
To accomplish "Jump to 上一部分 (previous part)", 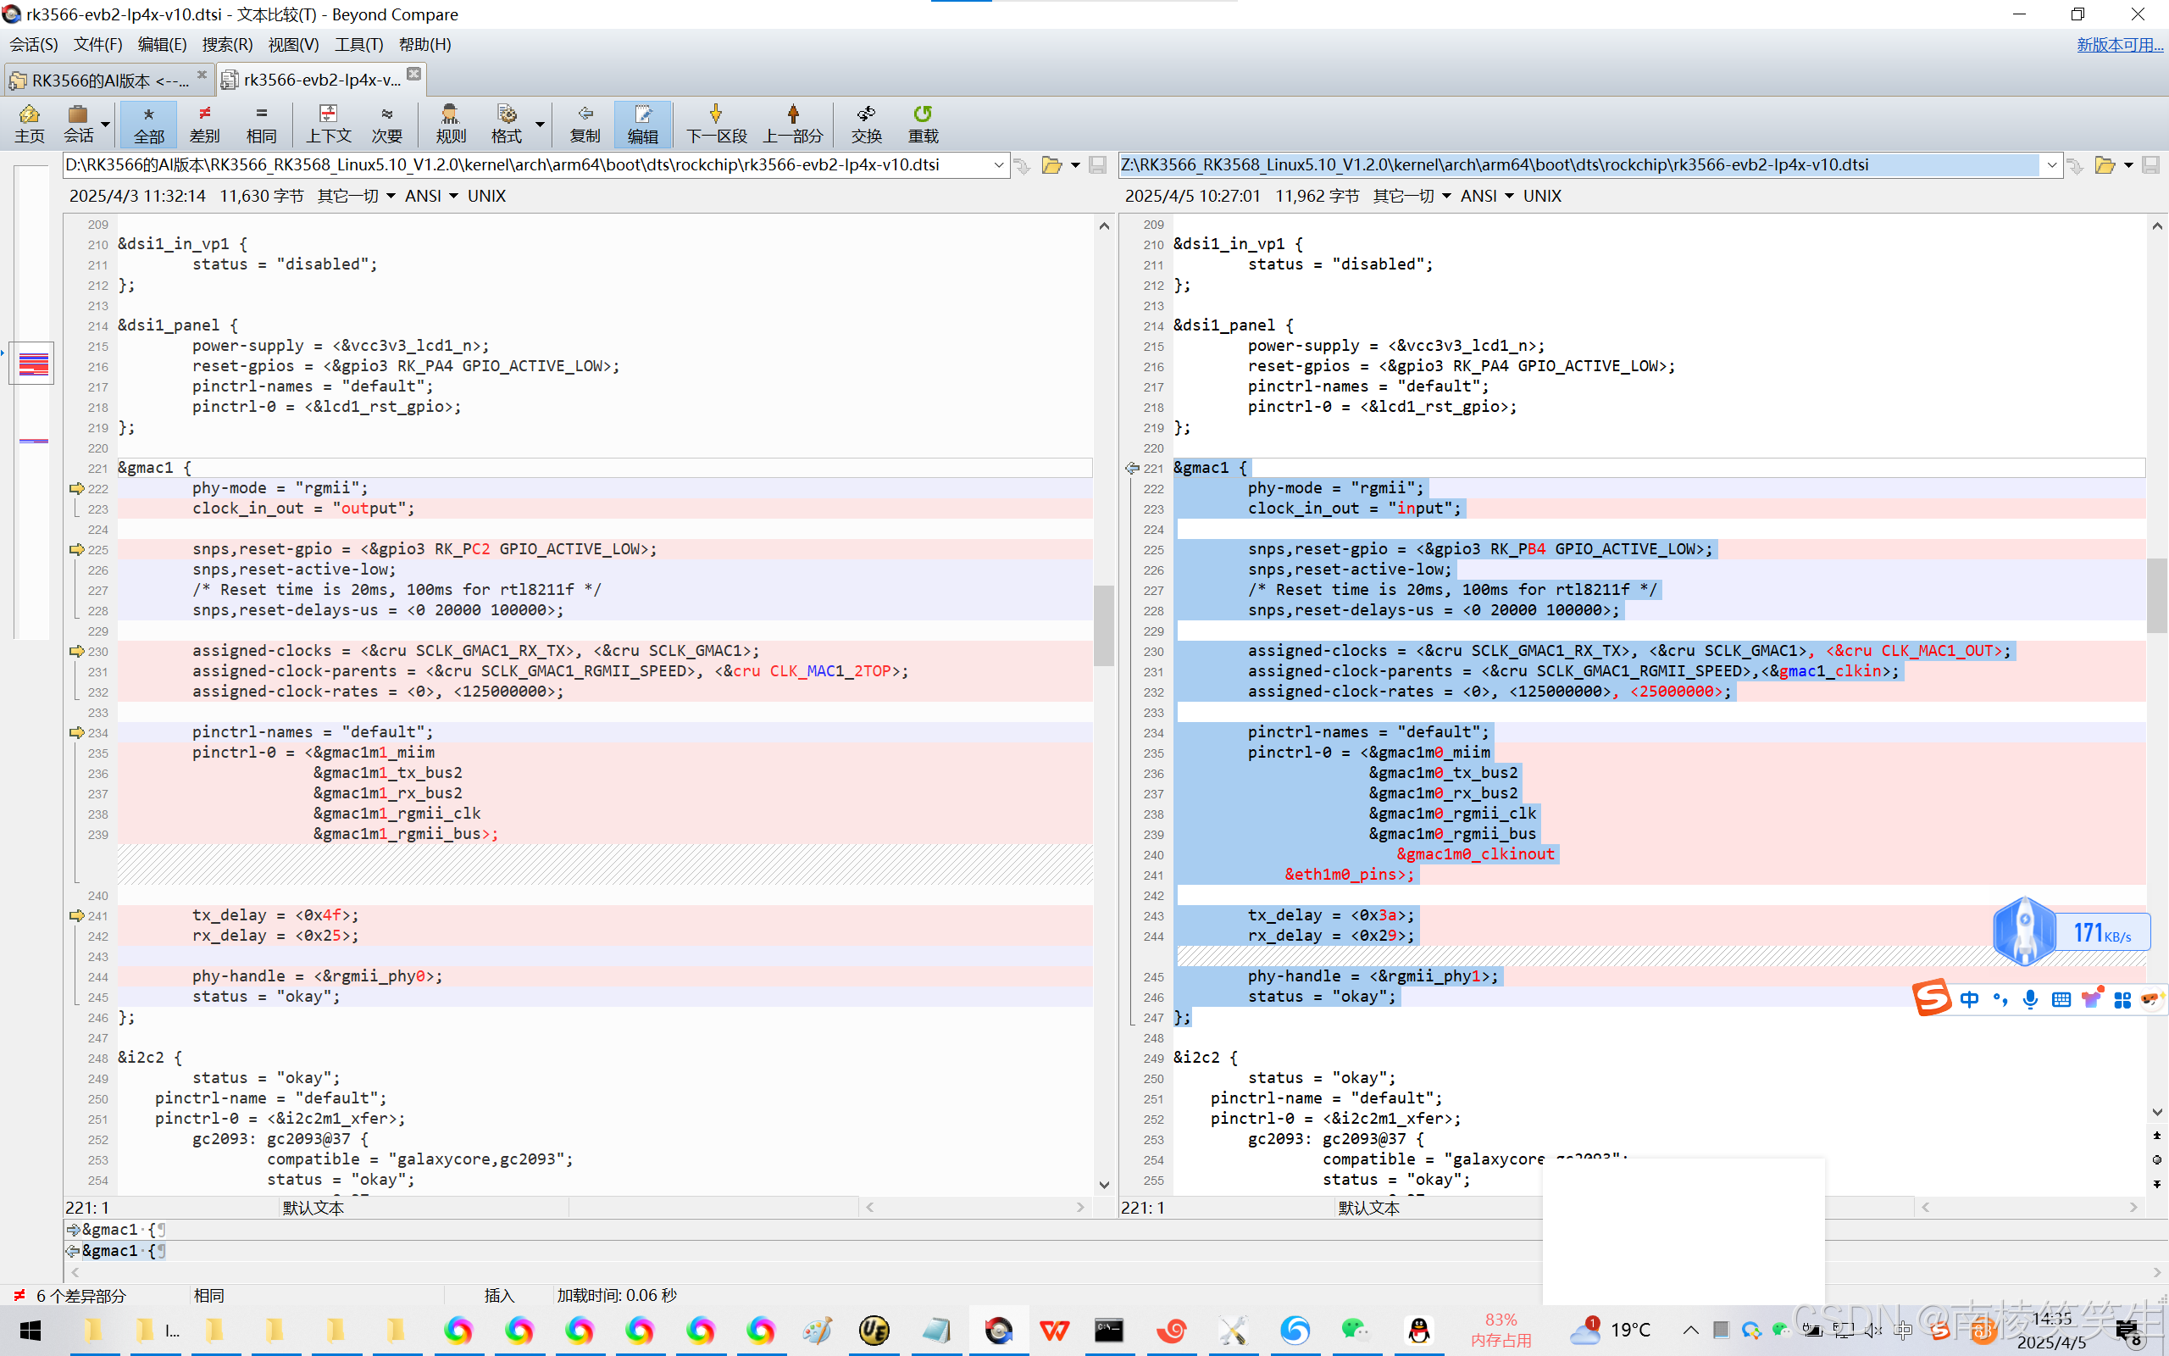I will click(792, 123).
